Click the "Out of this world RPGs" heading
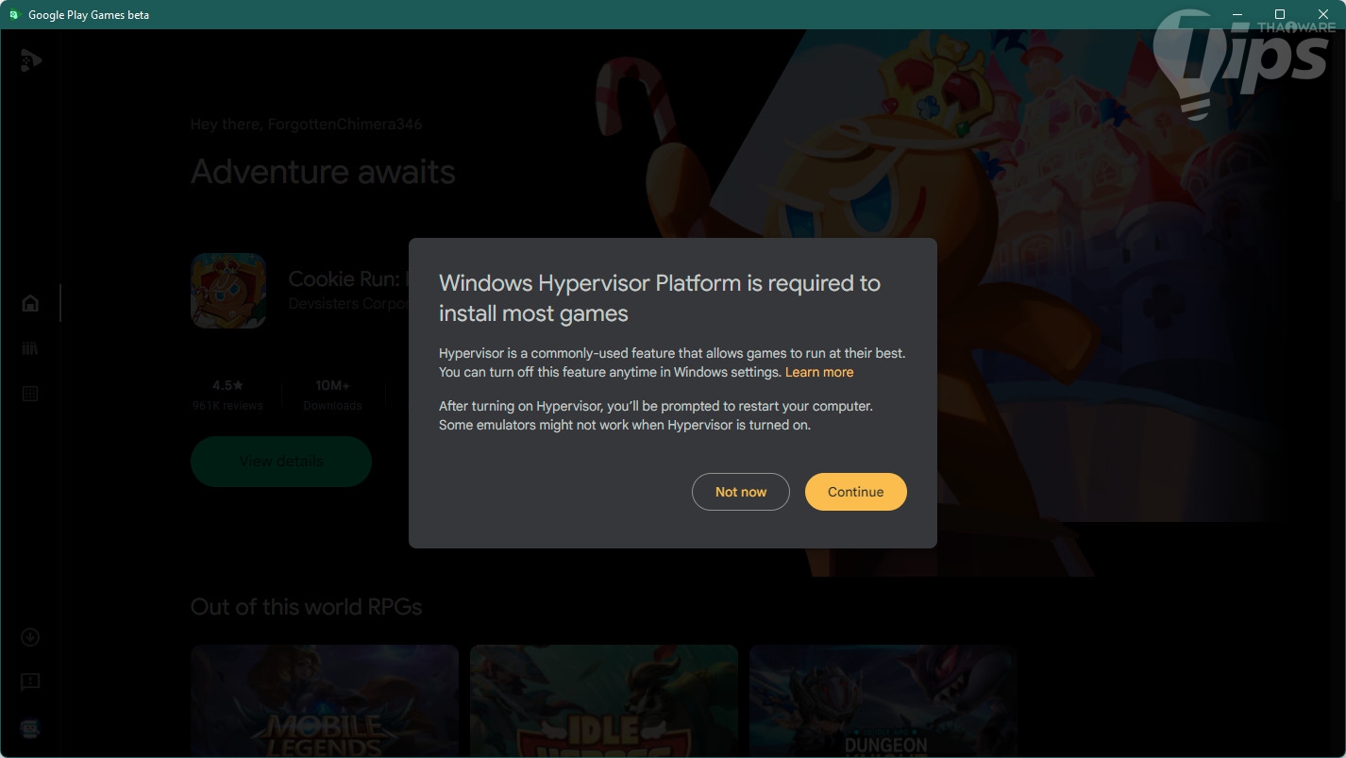The image size is (1346, 758). pyautogui.click(x=307, y=607)
